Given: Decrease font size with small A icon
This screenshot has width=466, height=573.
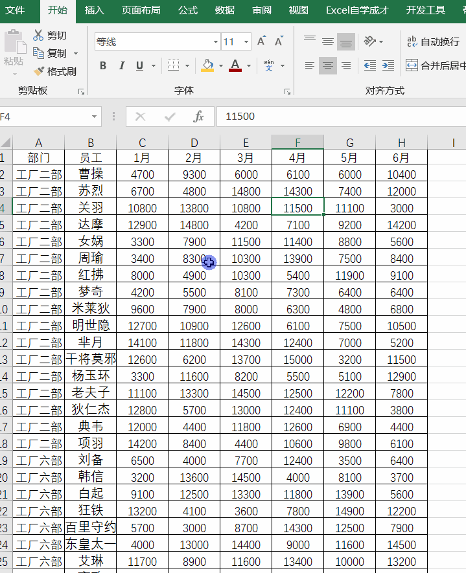Looking at the screenshot, I should point(279,41).
